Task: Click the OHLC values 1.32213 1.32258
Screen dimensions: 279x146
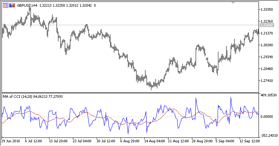Action: [52, 6]
